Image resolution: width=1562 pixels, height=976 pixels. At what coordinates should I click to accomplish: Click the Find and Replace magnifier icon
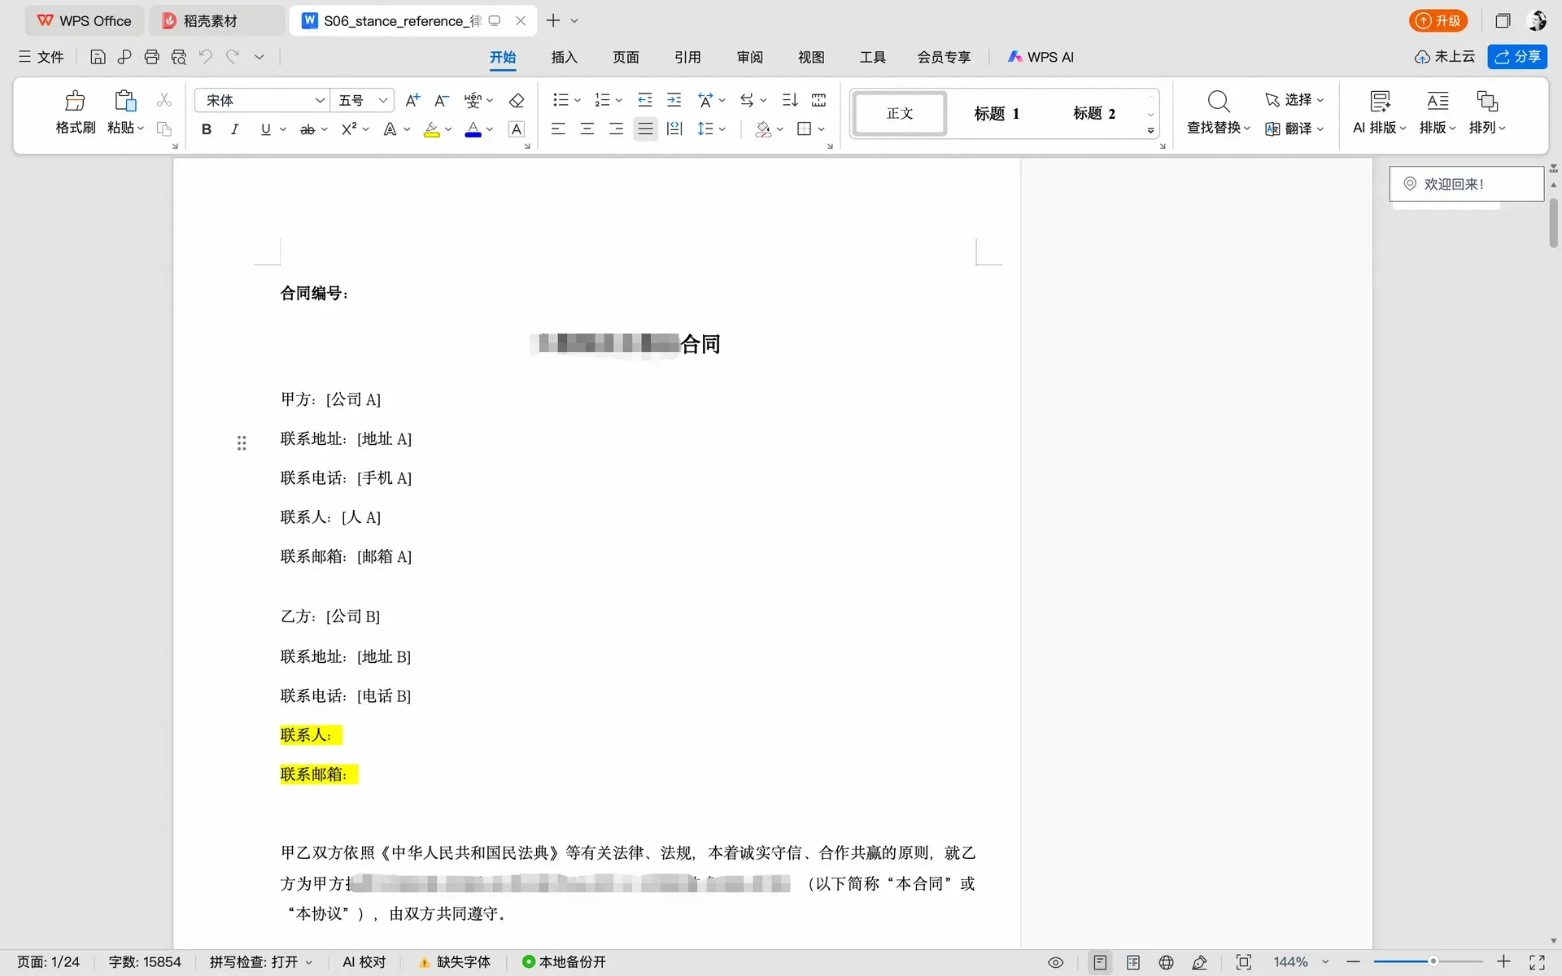[x=1219, y=101]
